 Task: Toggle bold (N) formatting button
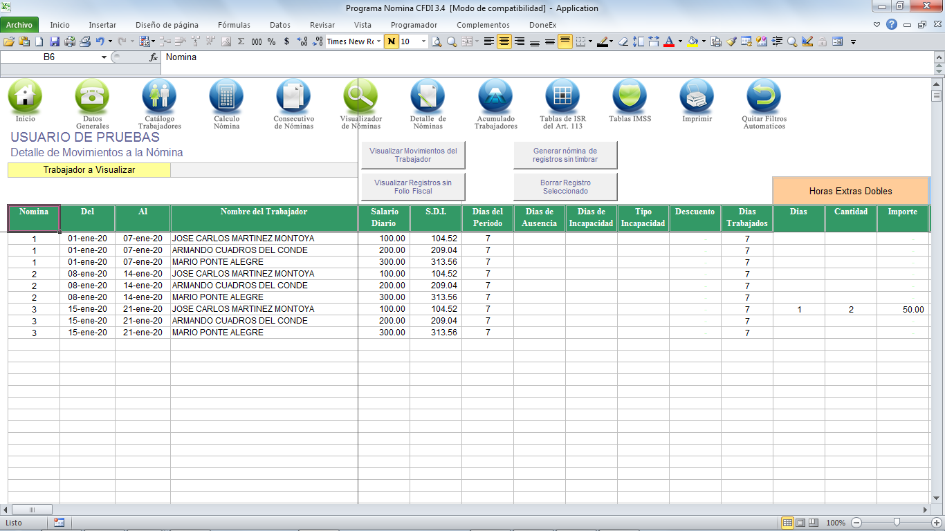coord(392,41)
